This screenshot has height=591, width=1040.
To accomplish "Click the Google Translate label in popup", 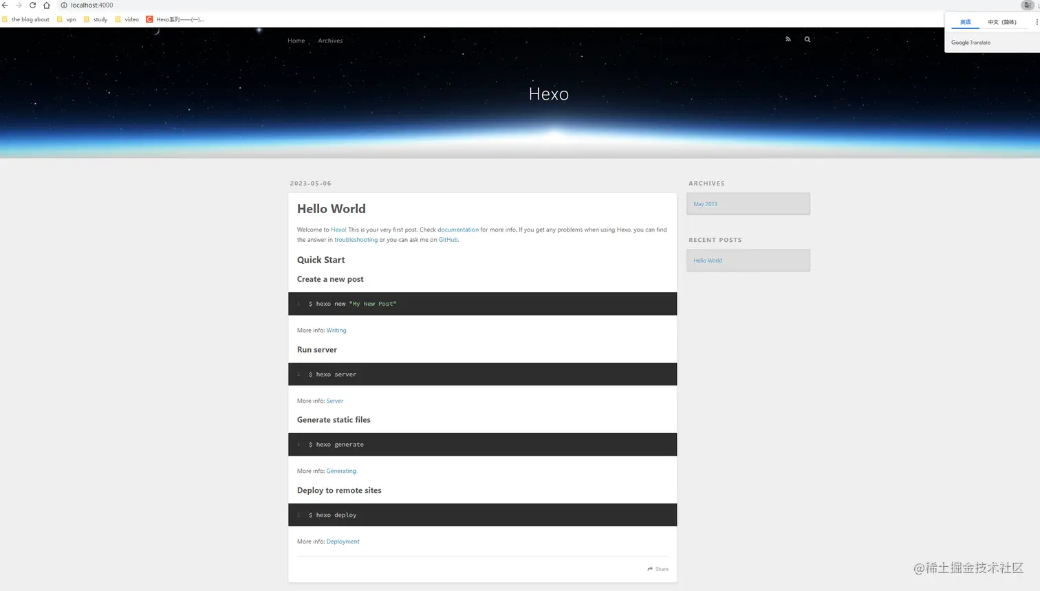I will click(x=971, y=43).
